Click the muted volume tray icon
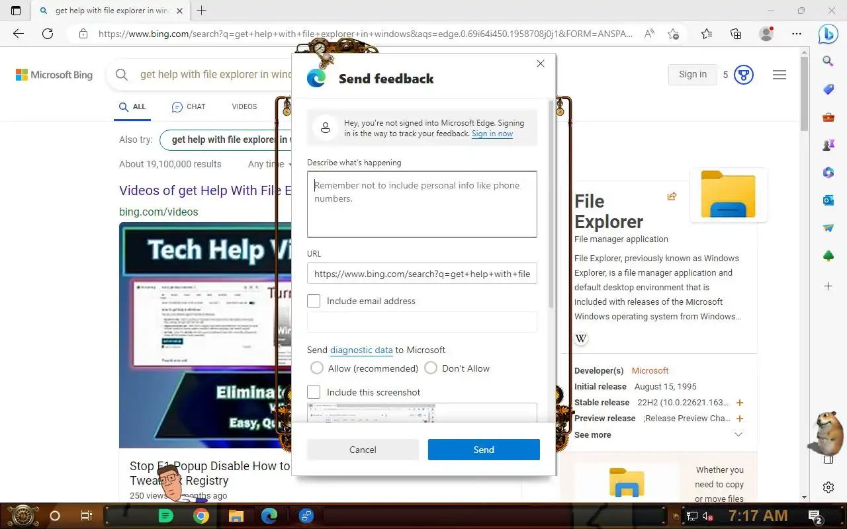Image resolution: width=847 pixels, height=529 pixels. pos(707,516)
